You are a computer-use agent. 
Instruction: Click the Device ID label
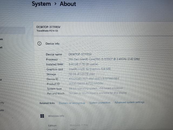pyautogui.click(x=52, y=79)
